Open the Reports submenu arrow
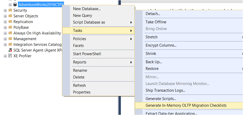The height and width of the screenshot is (115, 243). coord(131,62)
